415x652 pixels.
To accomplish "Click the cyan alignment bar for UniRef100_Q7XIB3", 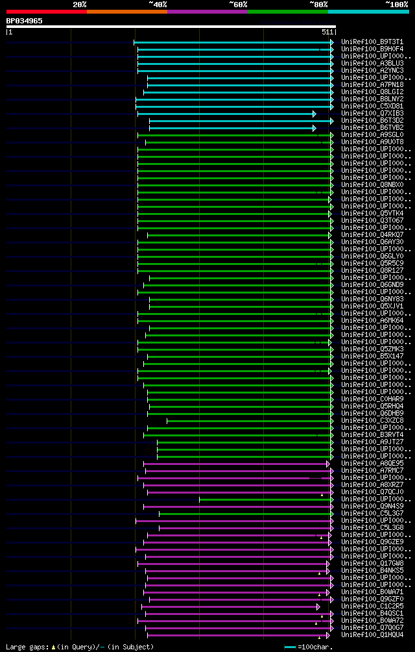I will click(227, 114).
